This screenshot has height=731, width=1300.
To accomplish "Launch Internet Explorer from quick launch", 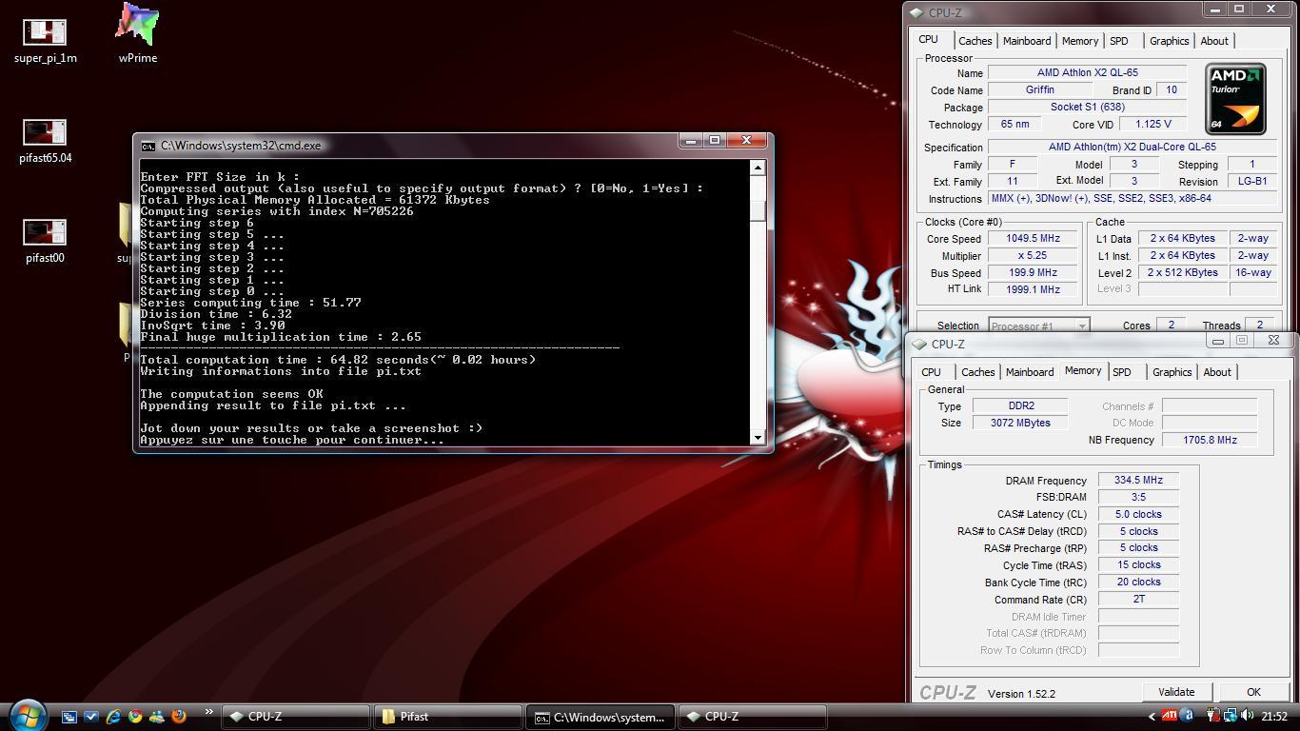I will pyautogui.click(x=113, y=717).
